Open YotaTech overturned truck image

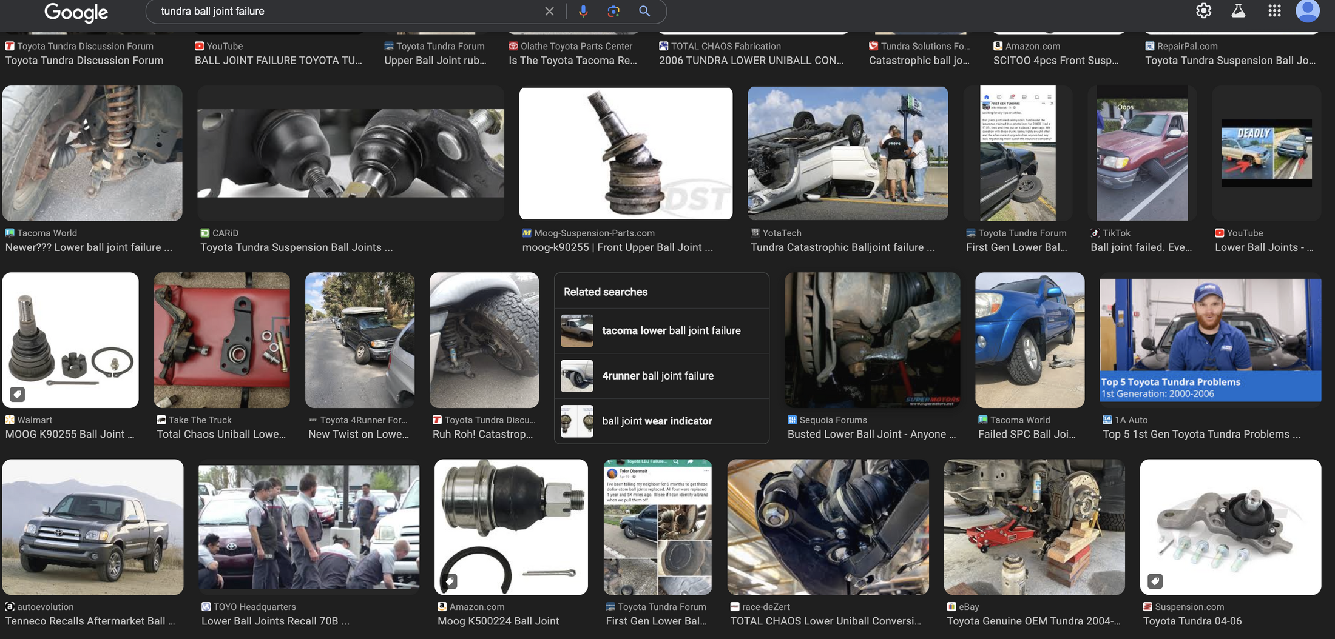tap(848, 153)
